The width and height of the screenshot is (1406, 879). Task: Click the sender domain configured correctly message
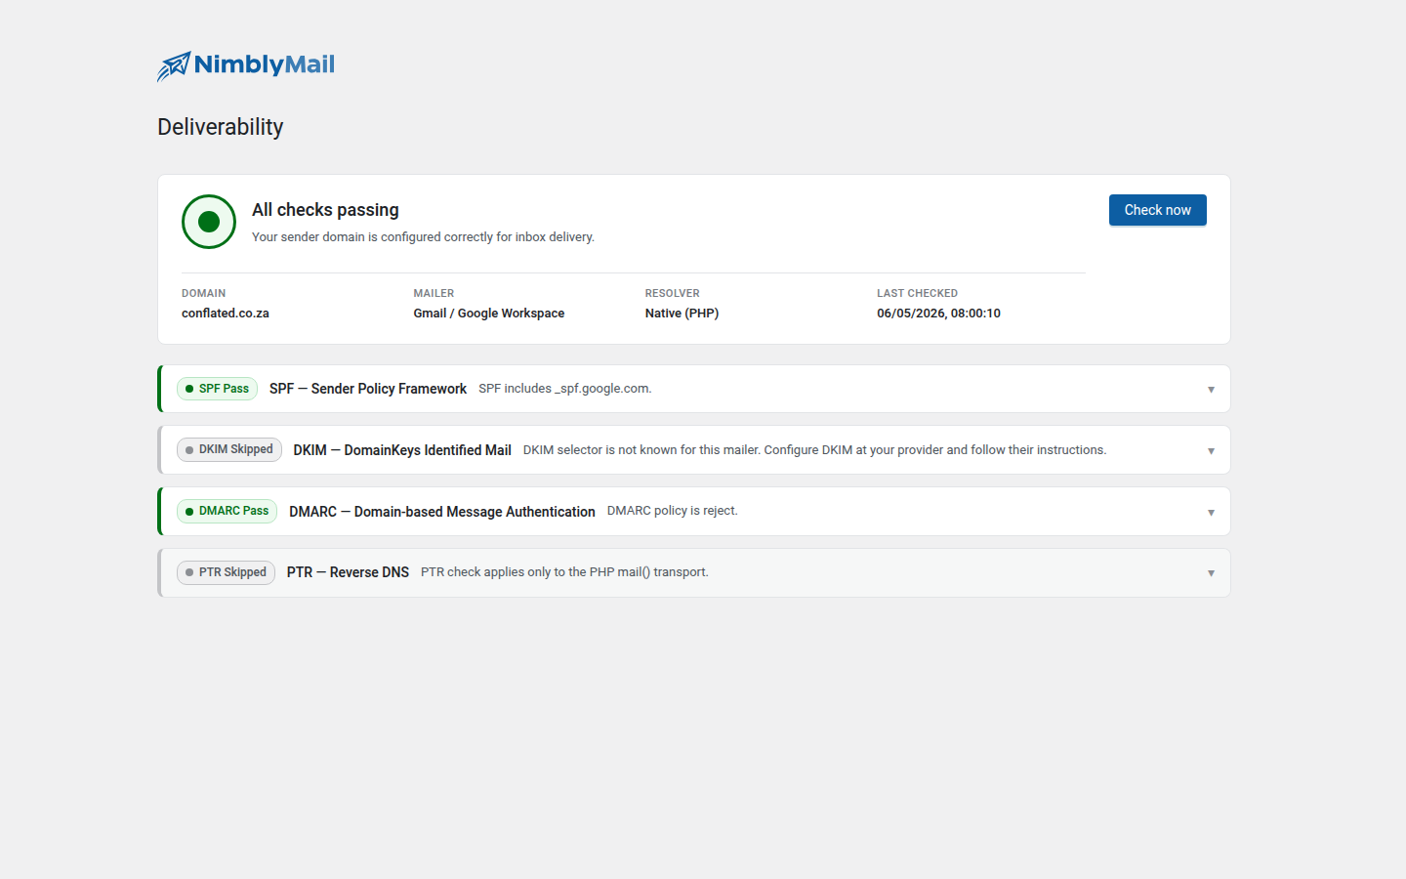(x=423, y=237)
